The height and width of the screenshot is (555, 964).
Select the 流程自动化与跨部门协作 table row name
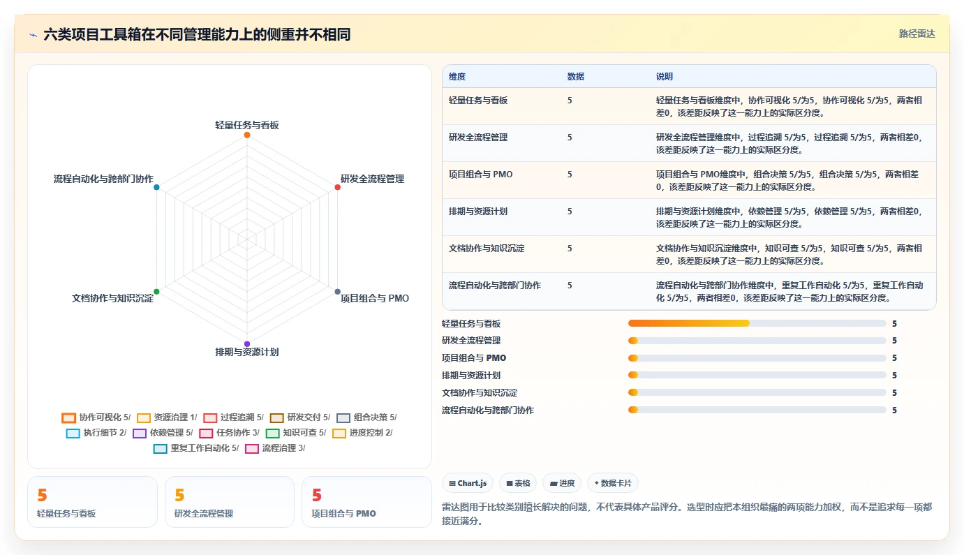495,285
